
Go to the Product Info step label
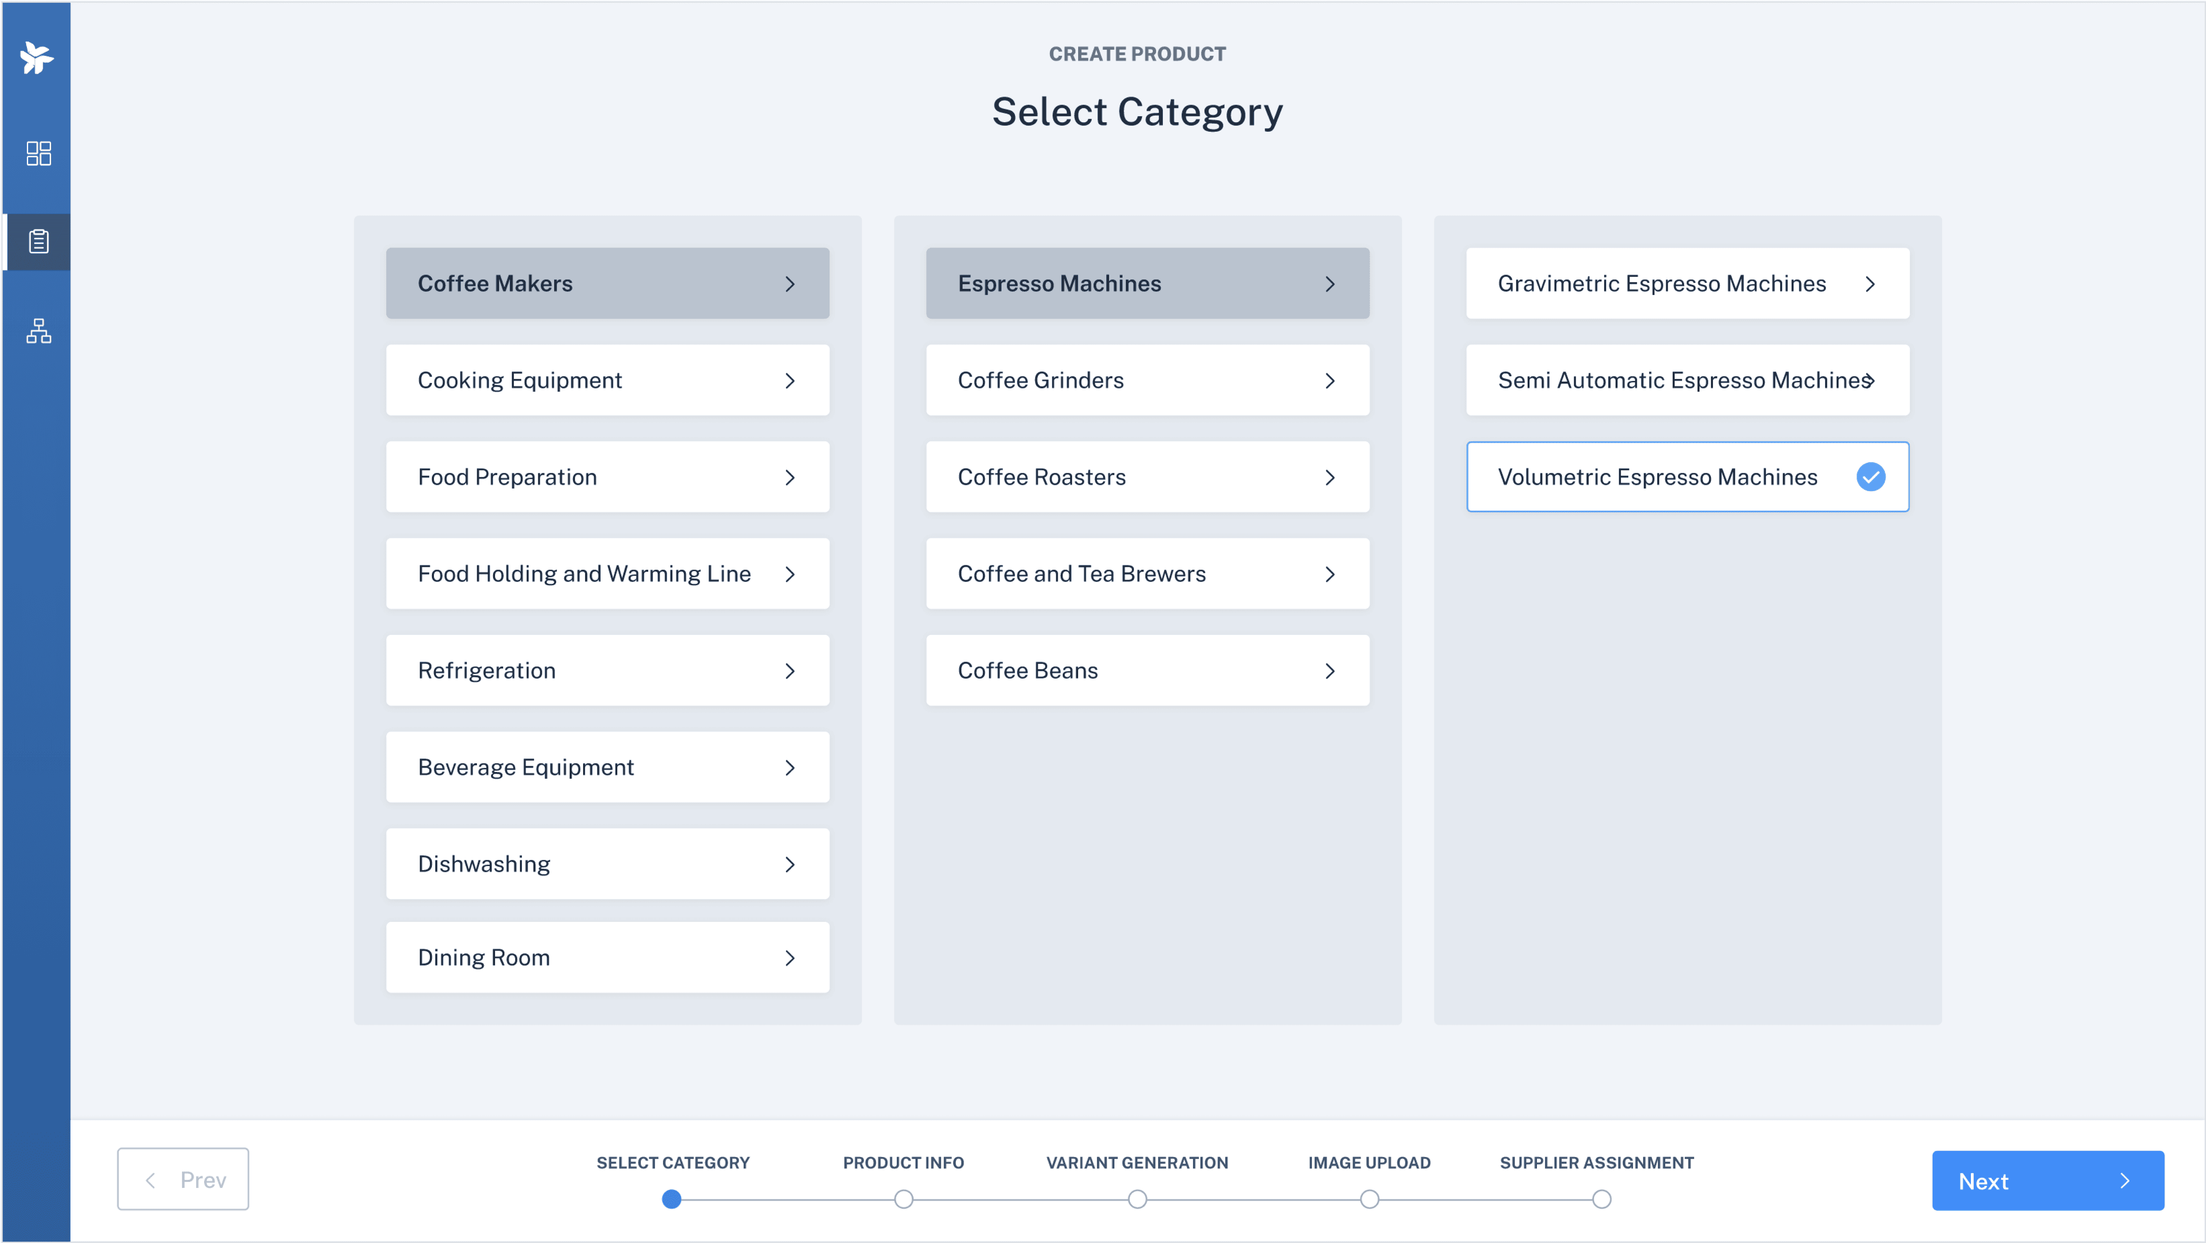point(903,1162)
